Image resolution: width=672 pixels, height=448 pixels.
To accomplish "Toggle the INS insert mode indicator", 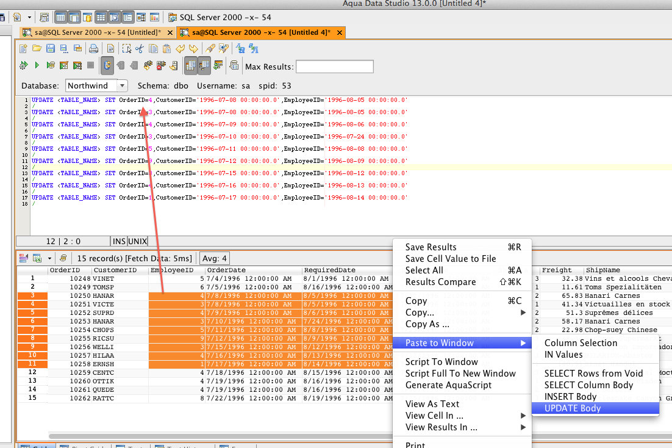I will point(119,241).
